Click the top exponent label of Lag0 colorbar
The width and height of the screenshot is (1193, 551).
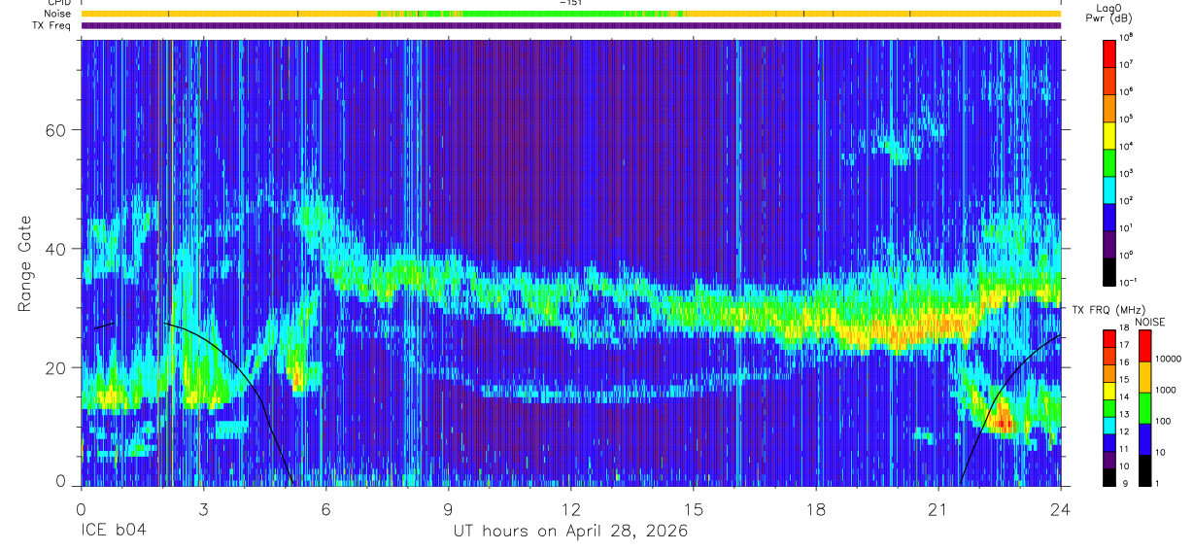coord(1128,37)
